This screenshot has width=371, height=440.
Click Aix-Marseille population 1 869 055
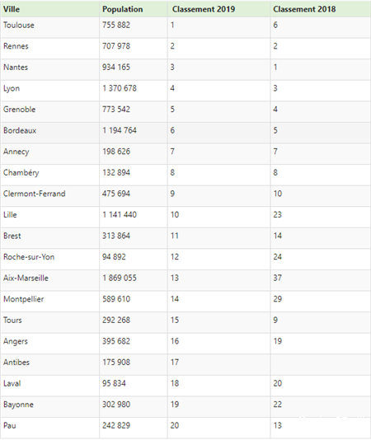coord(120,278)
